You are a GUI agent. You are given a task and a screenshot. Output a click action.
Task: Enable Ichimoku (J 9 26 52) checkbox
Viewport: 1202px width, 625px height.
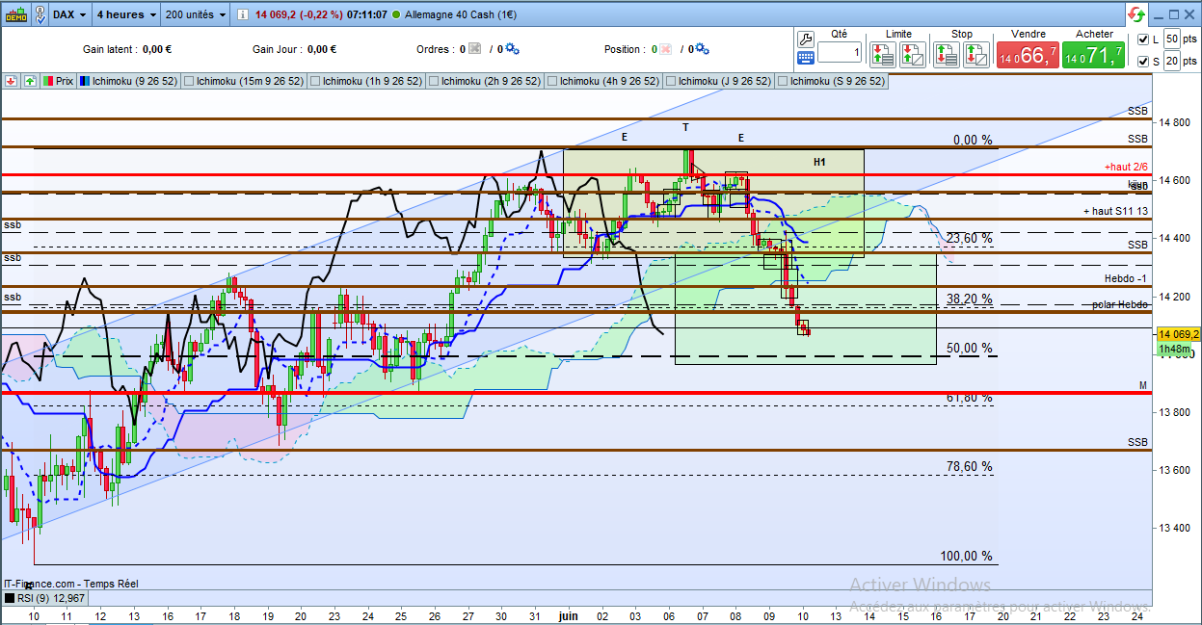click(x=670, y=82)
